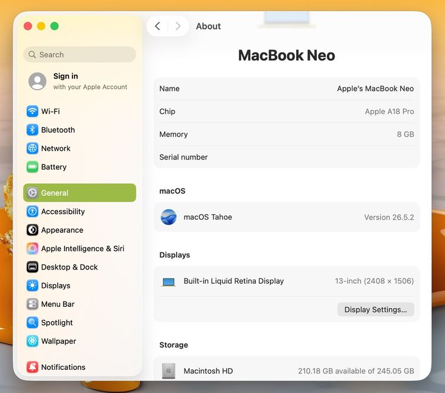Click the built-in display laptop icon
The height and width of the screenshot is (393, 445).
coord(169,282)
